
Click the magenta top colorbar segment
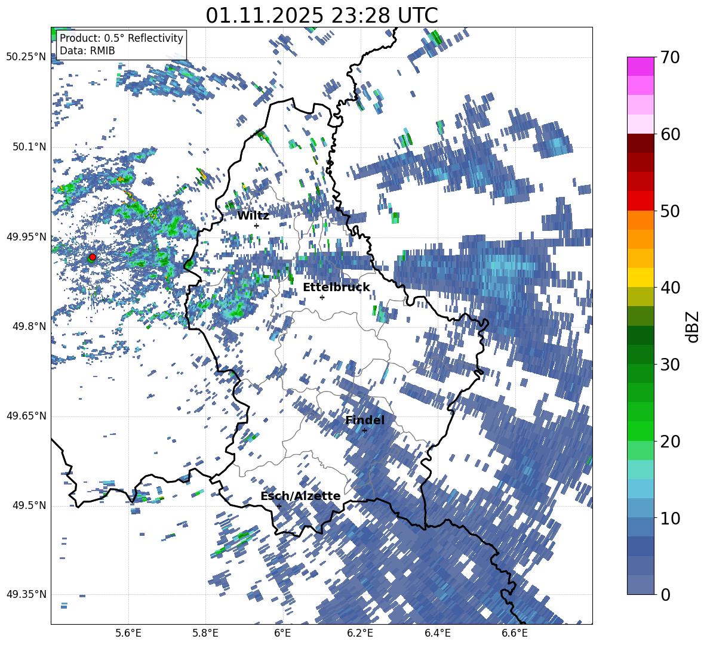(x=640, y=66)
